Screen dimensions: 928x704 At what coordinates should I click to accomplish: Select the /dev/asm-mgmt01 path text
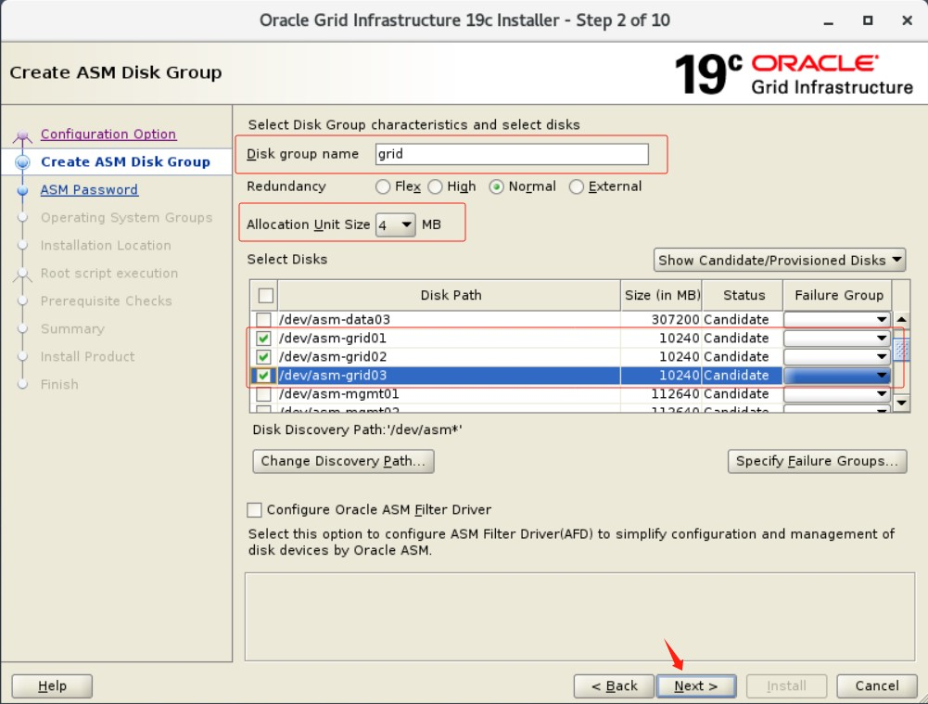(x=338, y=394)
